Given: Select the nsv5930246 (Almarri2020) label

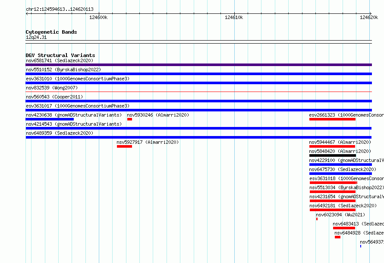Looking at the screenshot, I should 158,115.
